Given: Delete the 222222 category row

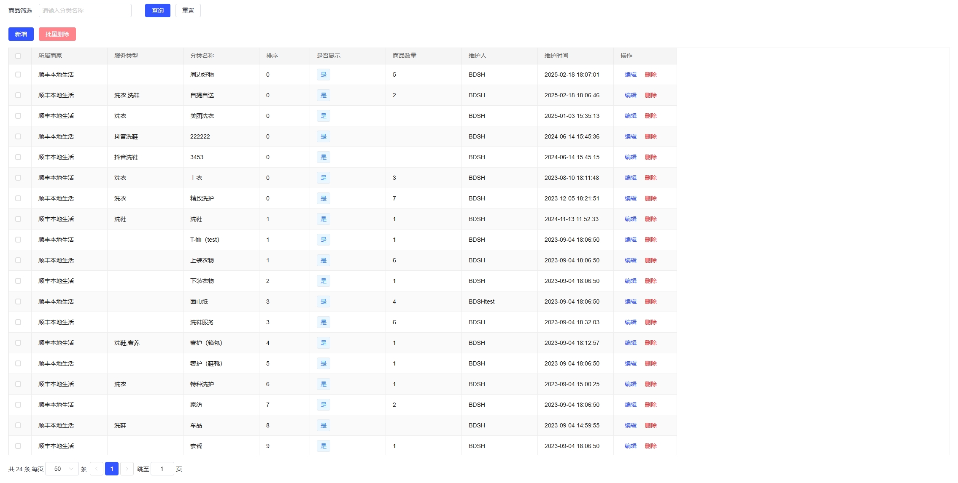Looking at the screenshot, I should 650,136.
